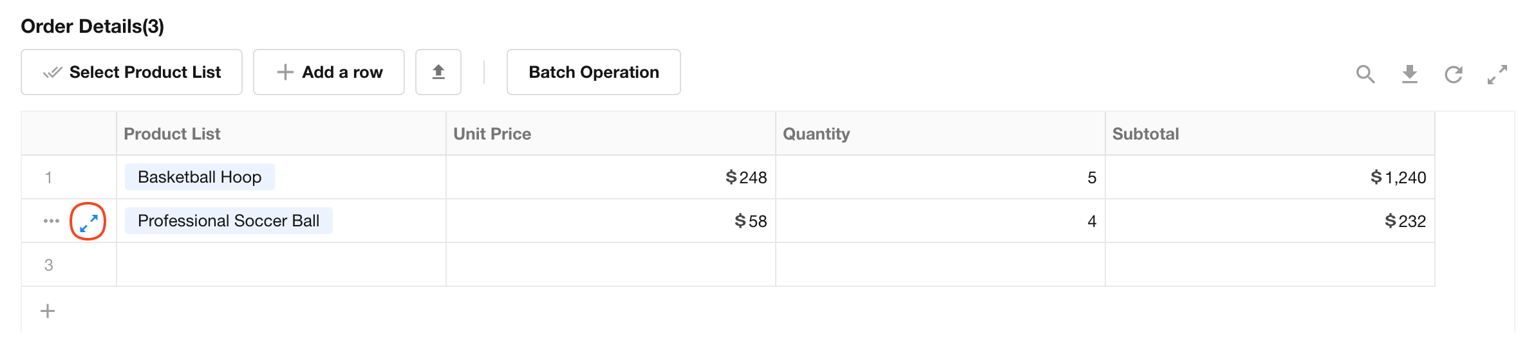1527x355 pixels.
Task: Select the empty Product List cell in row 3
Action: [281, 264]
